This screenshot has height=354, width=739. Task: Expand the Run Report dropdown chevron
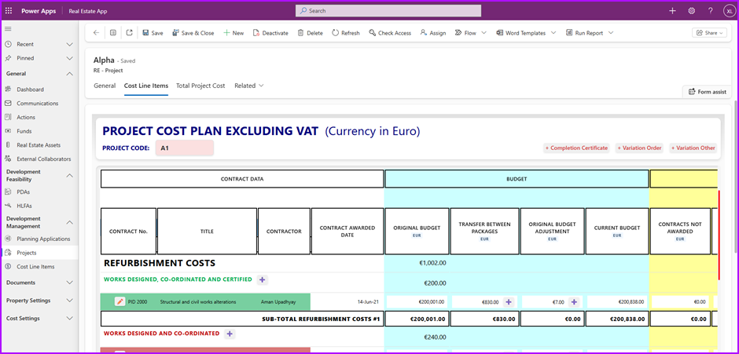(611, 33)
